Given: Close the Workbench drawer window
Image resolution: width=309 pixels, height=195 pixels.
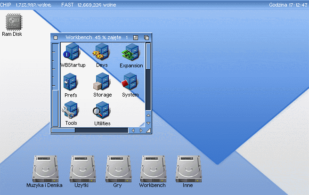Looking at the screenshot, I should pyautogui.click(x=56, y=37).
